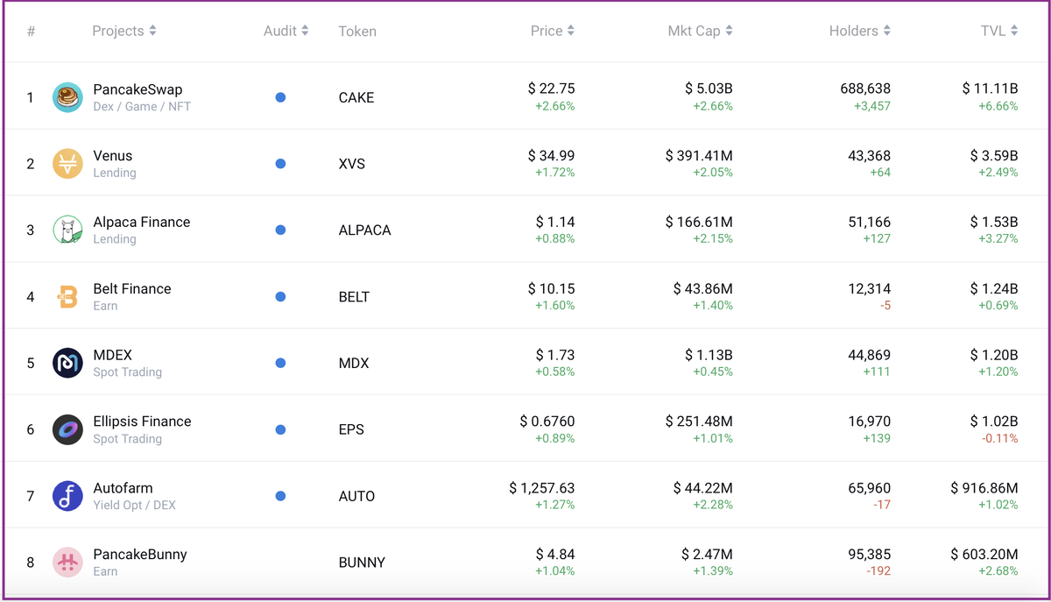Click the audit dot in the Alpaca Finance row
Viewport: 1051px width, 602px height.
pyautogui.click(x=280, y=230)
